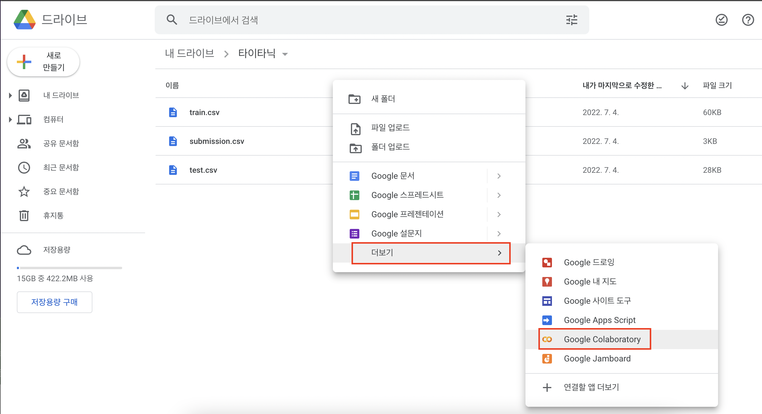Open the trash (휴지통) icon
The width and height of the screenshot is (762, 414).
[x=24, y=215]
